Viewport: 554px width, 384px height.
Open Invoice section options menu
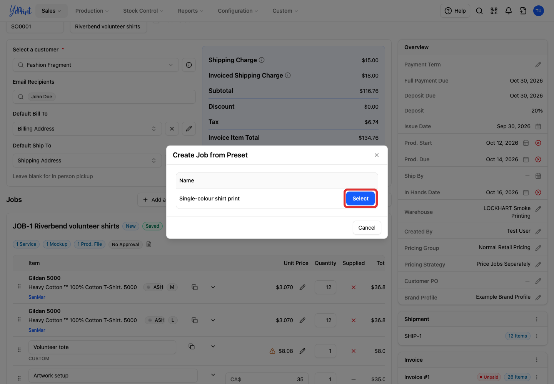pyautogui.click(x=537, y=360)
